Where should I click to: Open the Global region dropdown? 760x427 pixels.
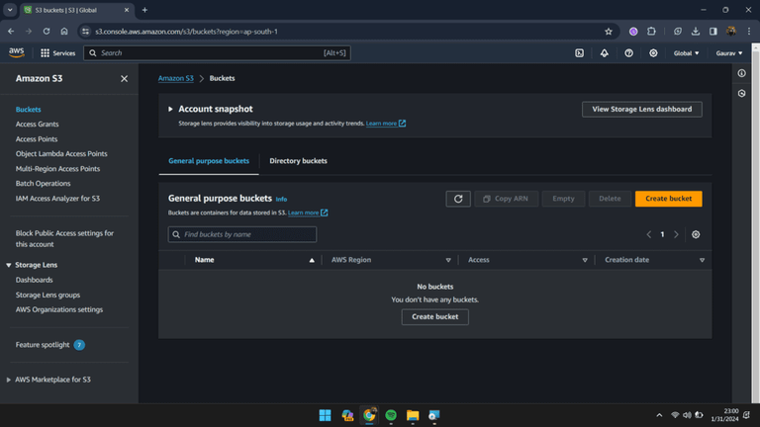click(x=687, y=53)
